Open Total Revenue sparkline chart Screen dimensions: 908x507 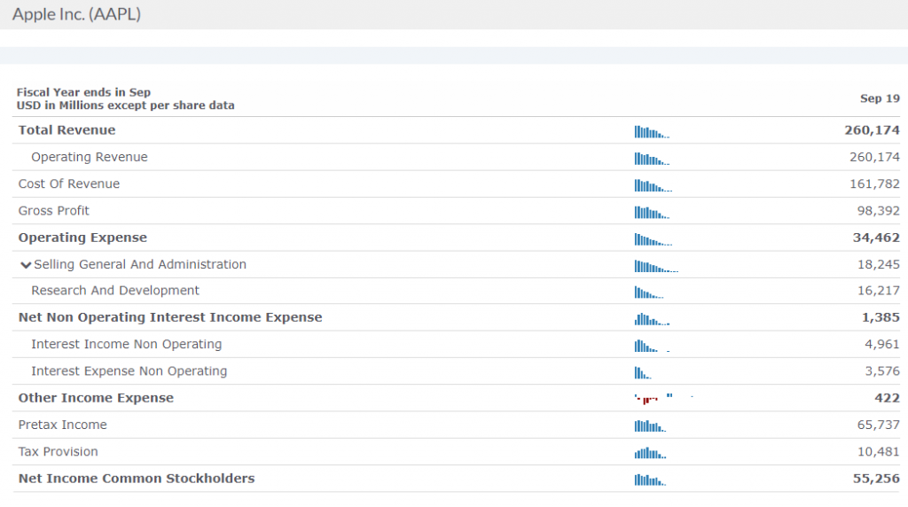tap(652, 132)
